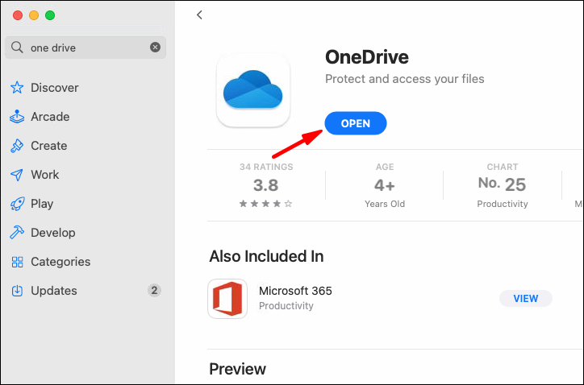This screenshot has width=584, height=385.
Task: Click the Arcade joystick icon
Action: 17,117
